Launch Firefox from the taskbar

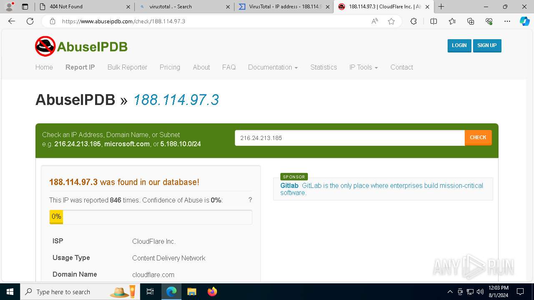212,292
